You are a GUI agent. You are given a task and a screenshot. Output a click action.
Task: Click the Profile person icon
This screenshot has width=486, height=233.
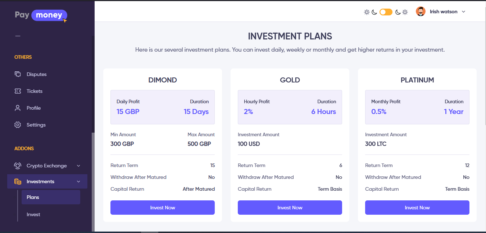click(18, 108)
